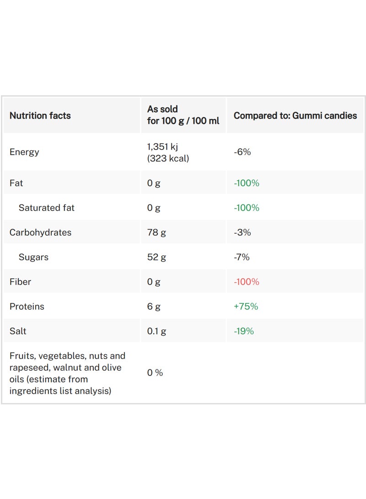Image resolution: width=366 pixels, height=499 pixels.
Task: Click the 0.1 g salt value
Action: [x=156, y=331]
